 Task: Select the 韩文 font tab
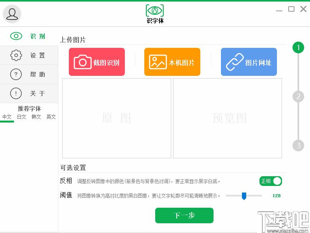click(36, 117)
